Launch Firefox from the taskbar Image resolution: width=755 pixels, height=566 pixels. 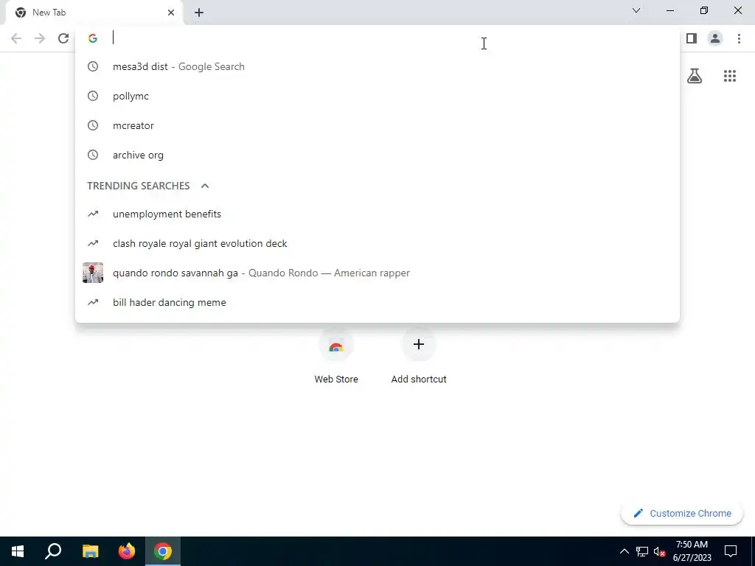pyautogui.click(x=127, y=551)
